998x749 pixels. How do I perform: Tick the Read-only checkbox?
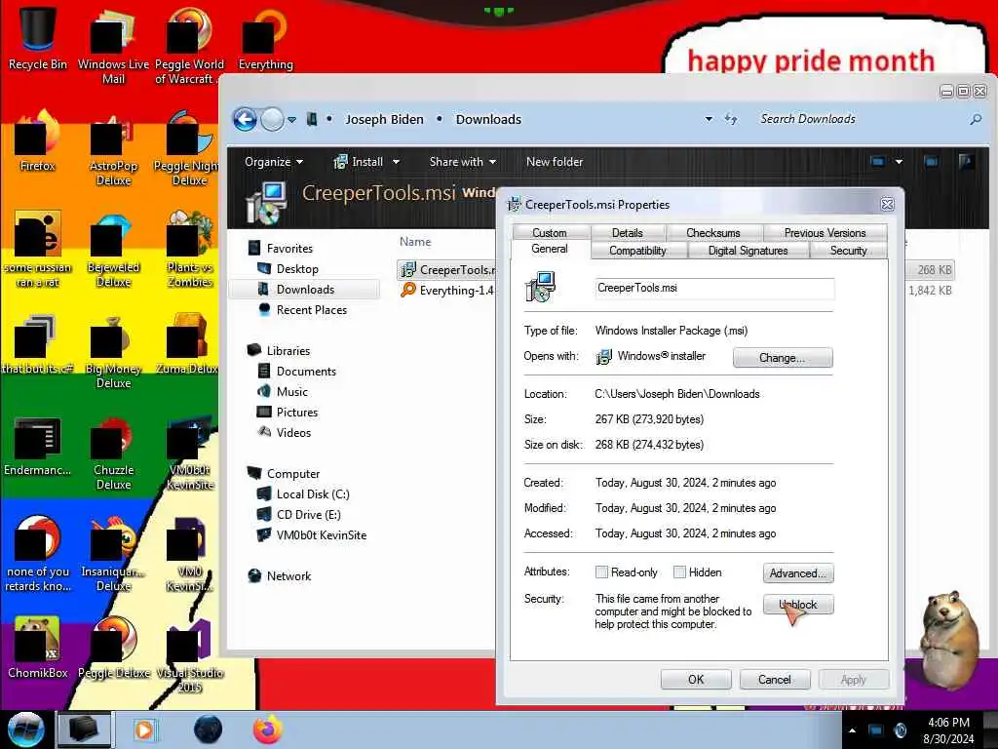(x=601, y=572)
